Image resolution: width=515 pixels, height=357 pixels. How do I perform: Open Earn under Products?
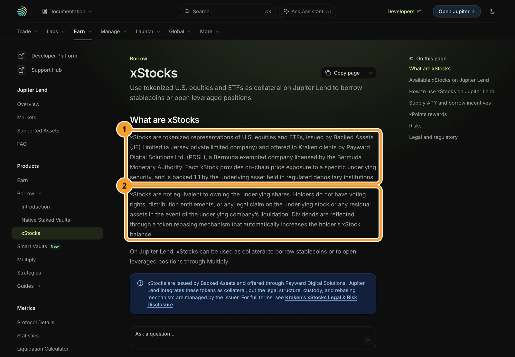[23, 180]
